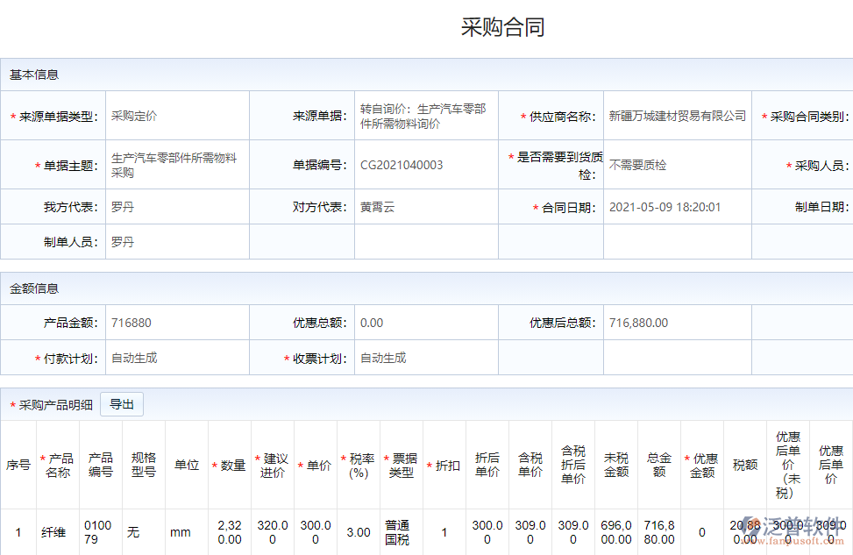Click the 产品名称 column header
Viewport: 853px width, 555px height.
tap(59, 466)
